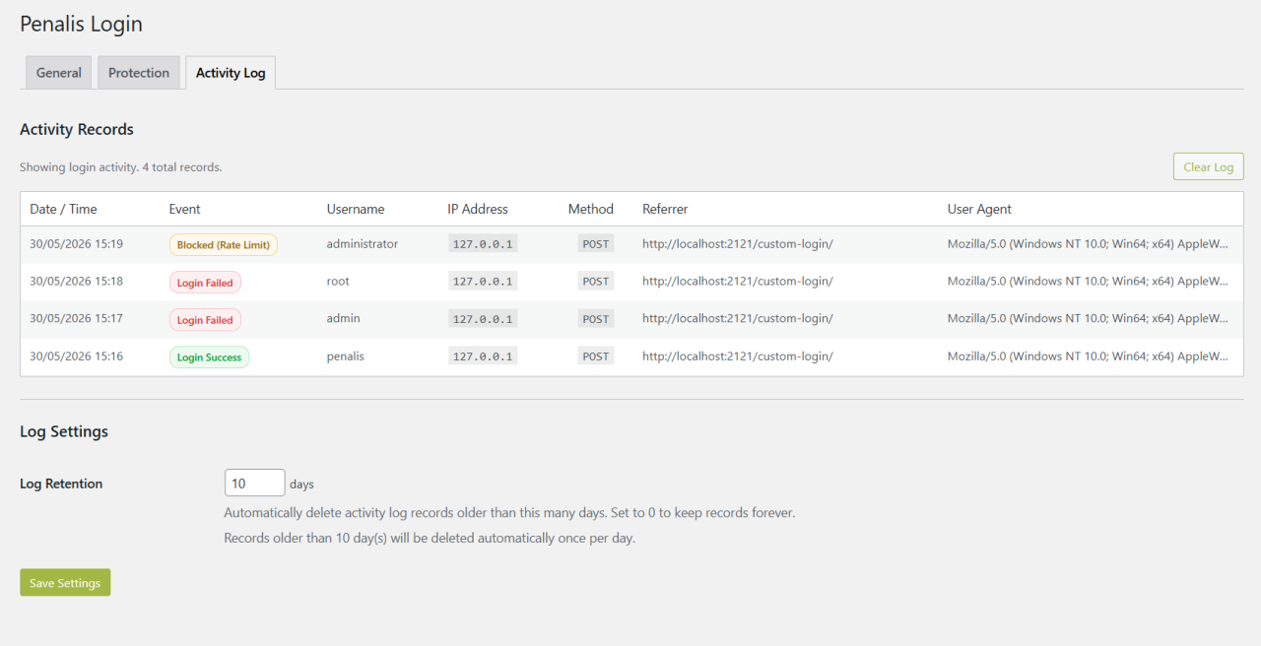Select the username administrator
The width and height of the screenshot is (1261, 646).
click(363, 243)
